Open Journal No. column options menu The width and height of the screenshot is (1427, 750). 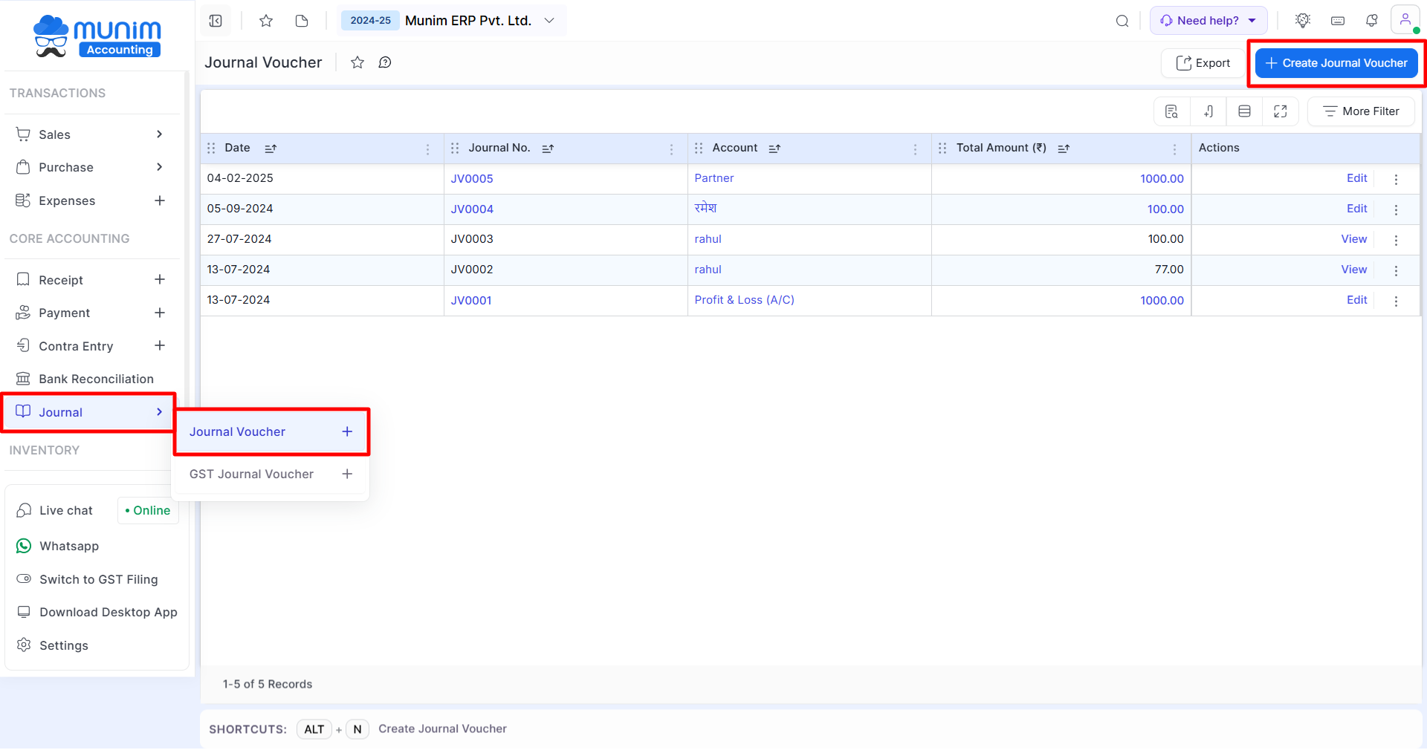(x=671, y=149)
